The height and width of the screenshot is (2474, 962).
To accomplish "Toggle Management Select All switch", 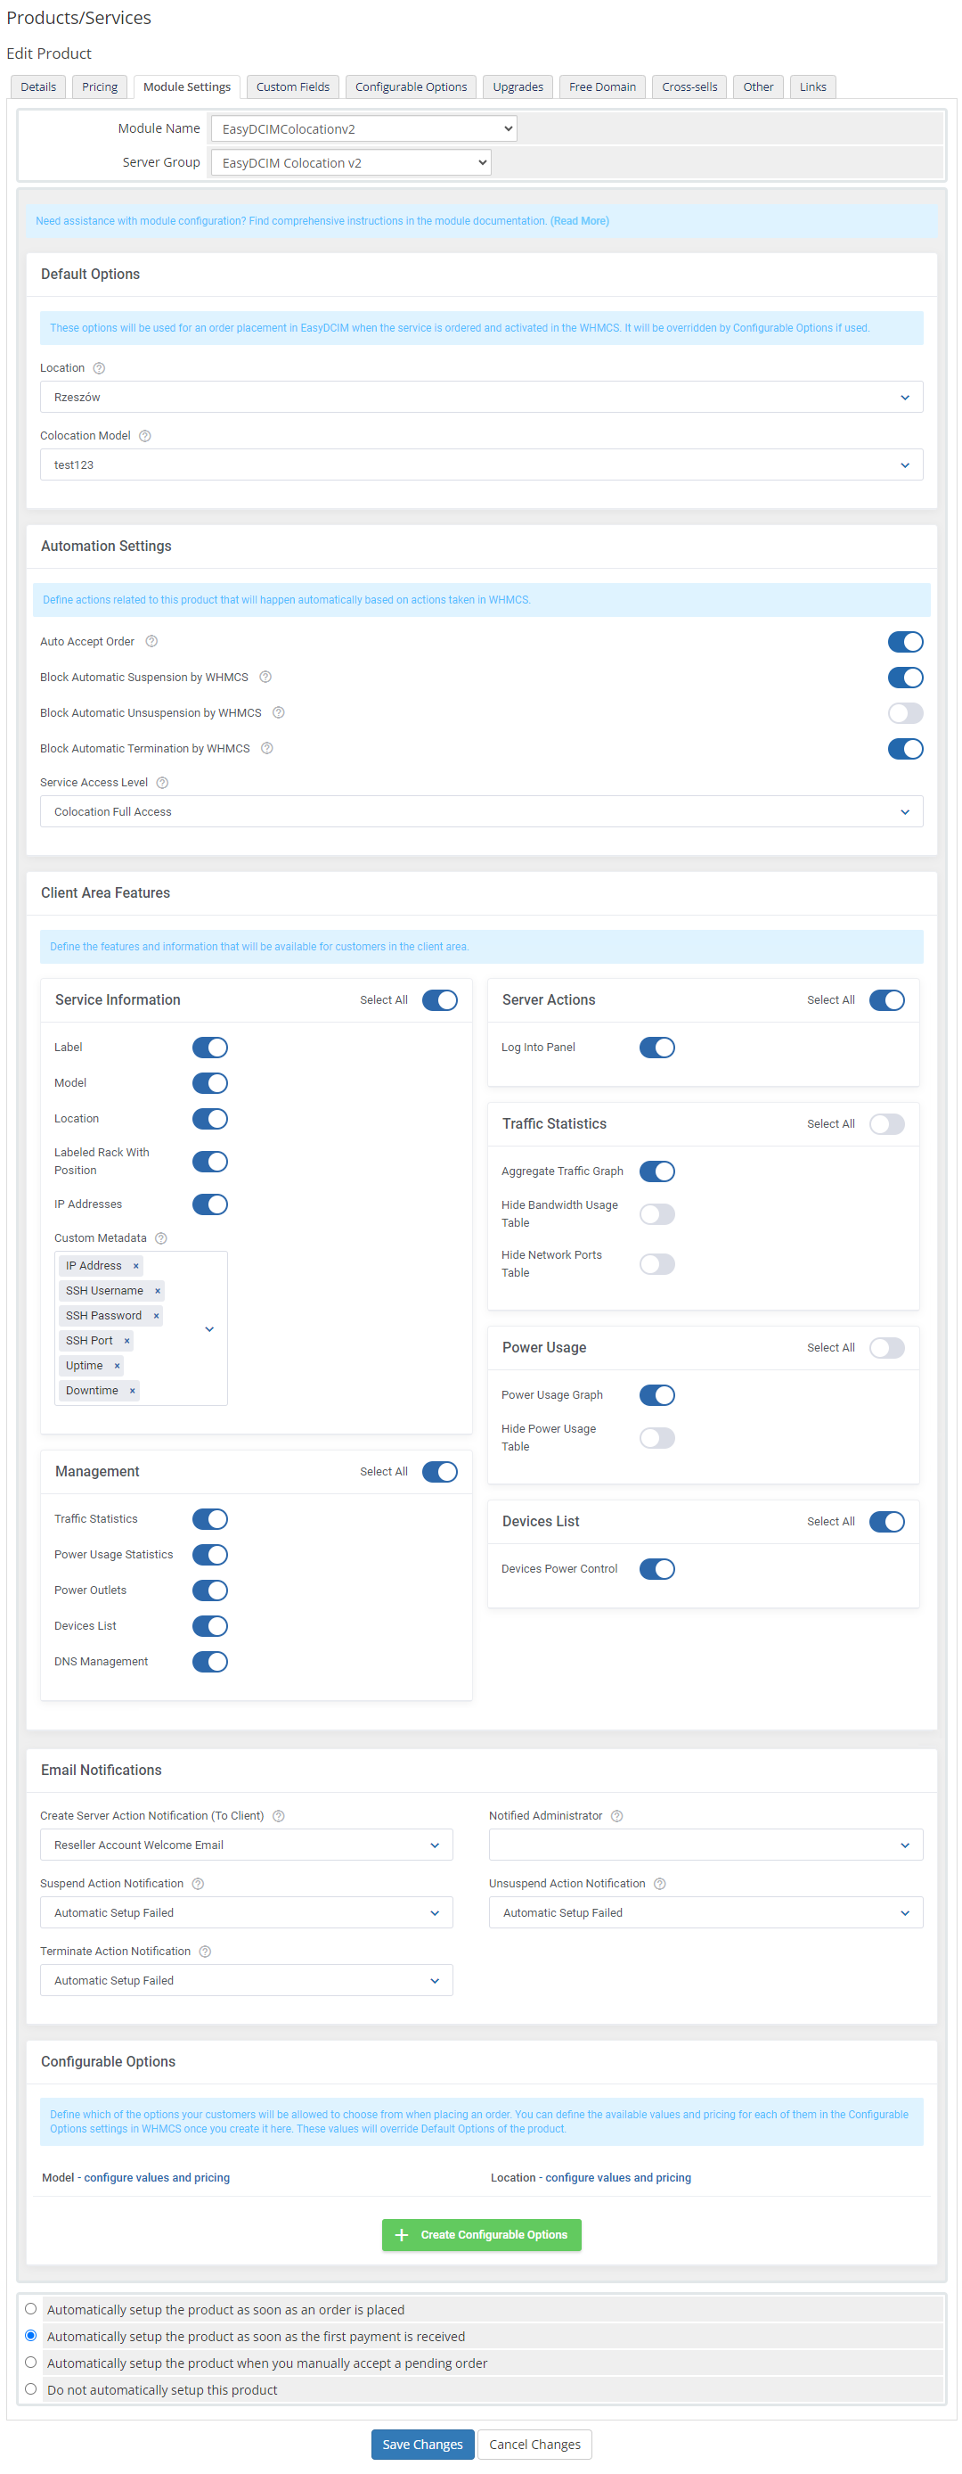I will [439, 1471].
